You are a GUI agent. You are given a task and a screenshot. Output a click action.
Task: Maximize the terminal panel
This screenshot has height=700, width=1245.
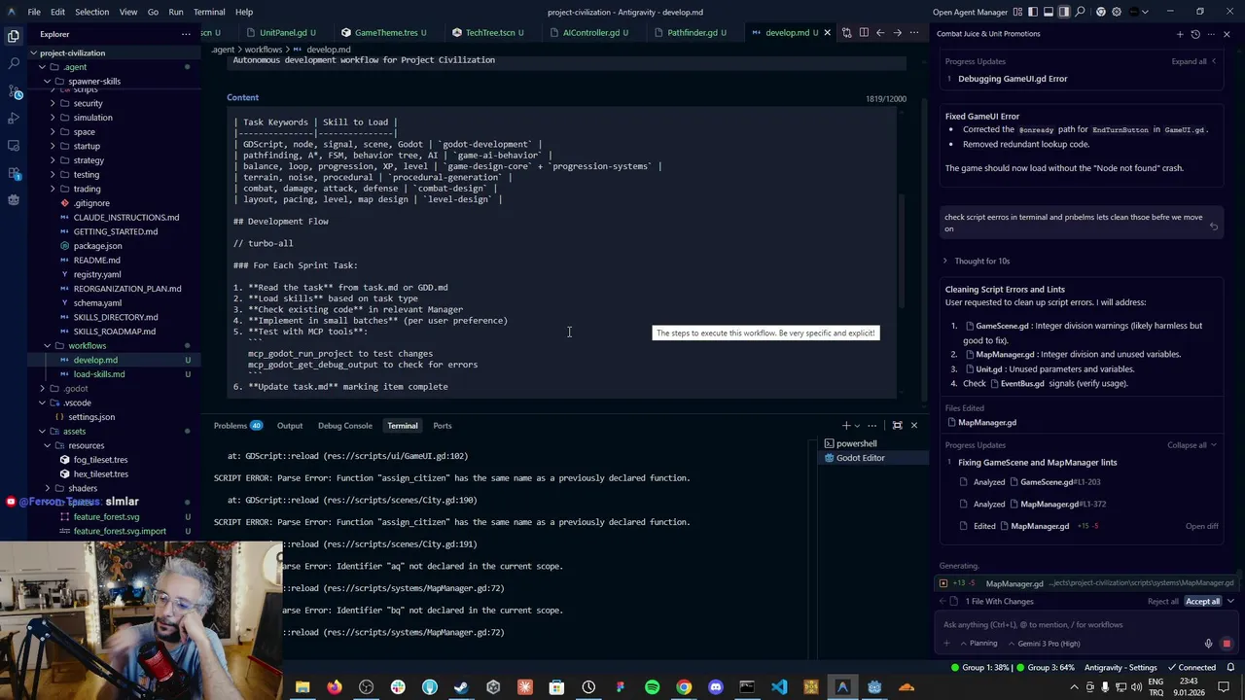pyautogui.click(x=897, y=425)
